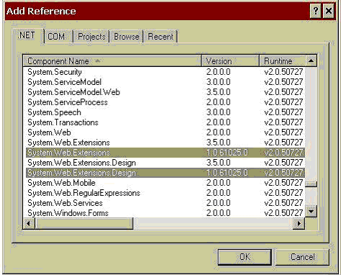Switch to the Projects tab
The width and height of the screenshot is (341, 275).
(x=91, y=37)
